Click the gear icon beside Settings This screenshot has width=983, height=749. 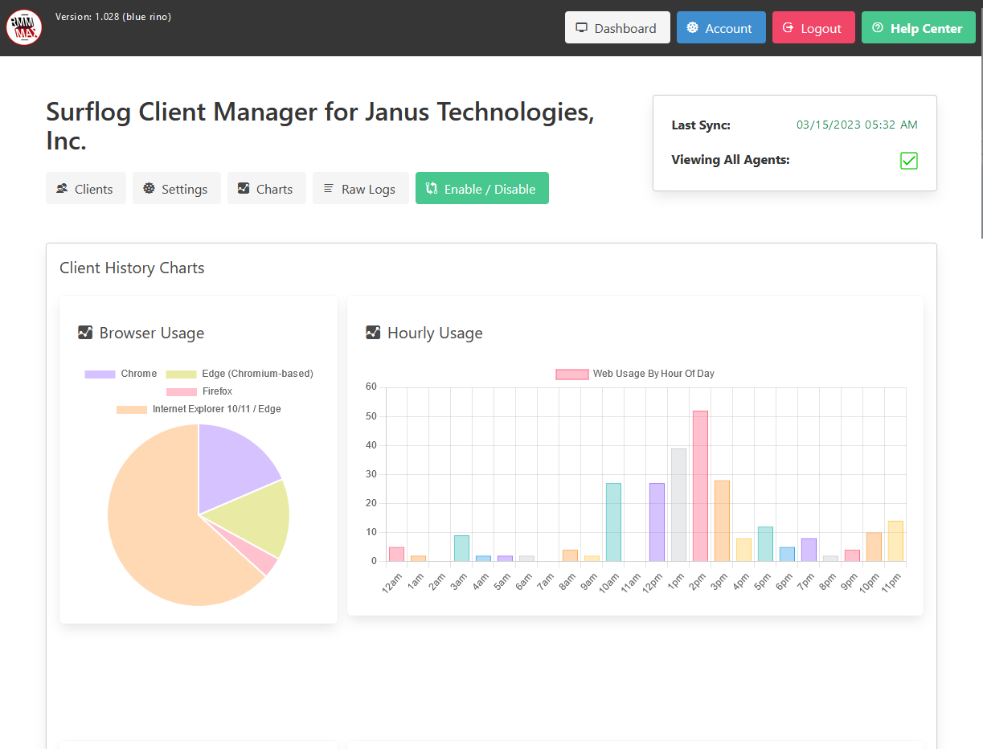point(149,189)
